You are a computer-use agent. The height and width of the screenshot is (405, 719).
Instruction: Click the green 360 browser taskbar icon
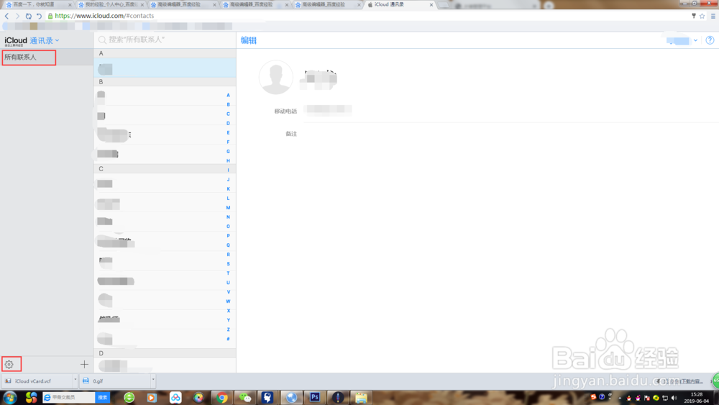coord(129,397)
